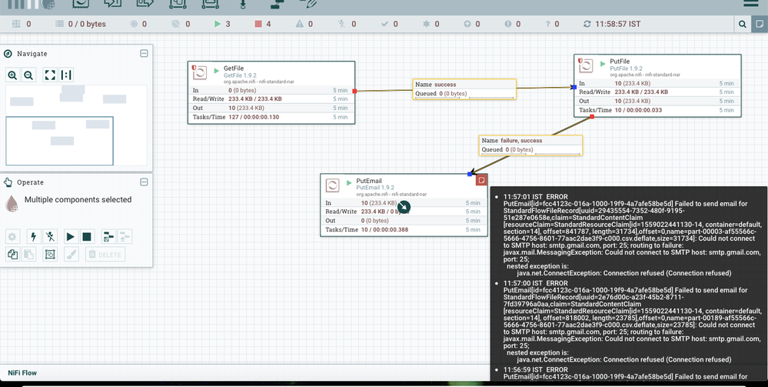Collapse the Navigate panel
Screen dimensions: 768x387
(144, 54)
